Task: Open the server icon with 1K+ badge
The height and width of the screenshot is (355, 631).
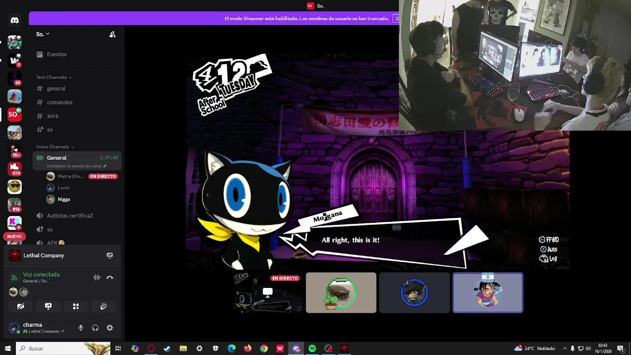Action: (14, 150)
